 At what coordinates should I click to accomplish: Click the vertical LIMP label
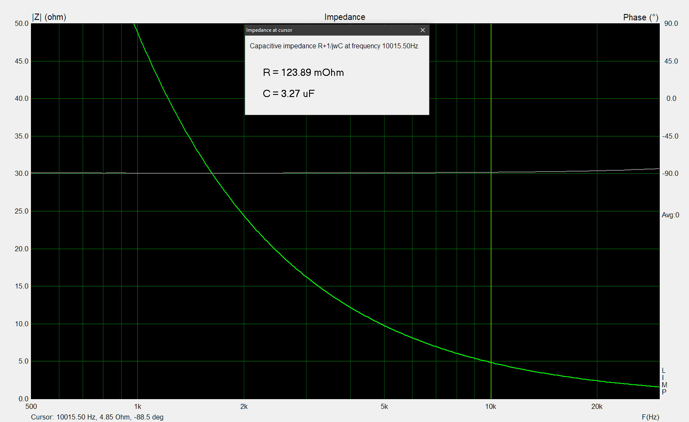pos(664,381)
